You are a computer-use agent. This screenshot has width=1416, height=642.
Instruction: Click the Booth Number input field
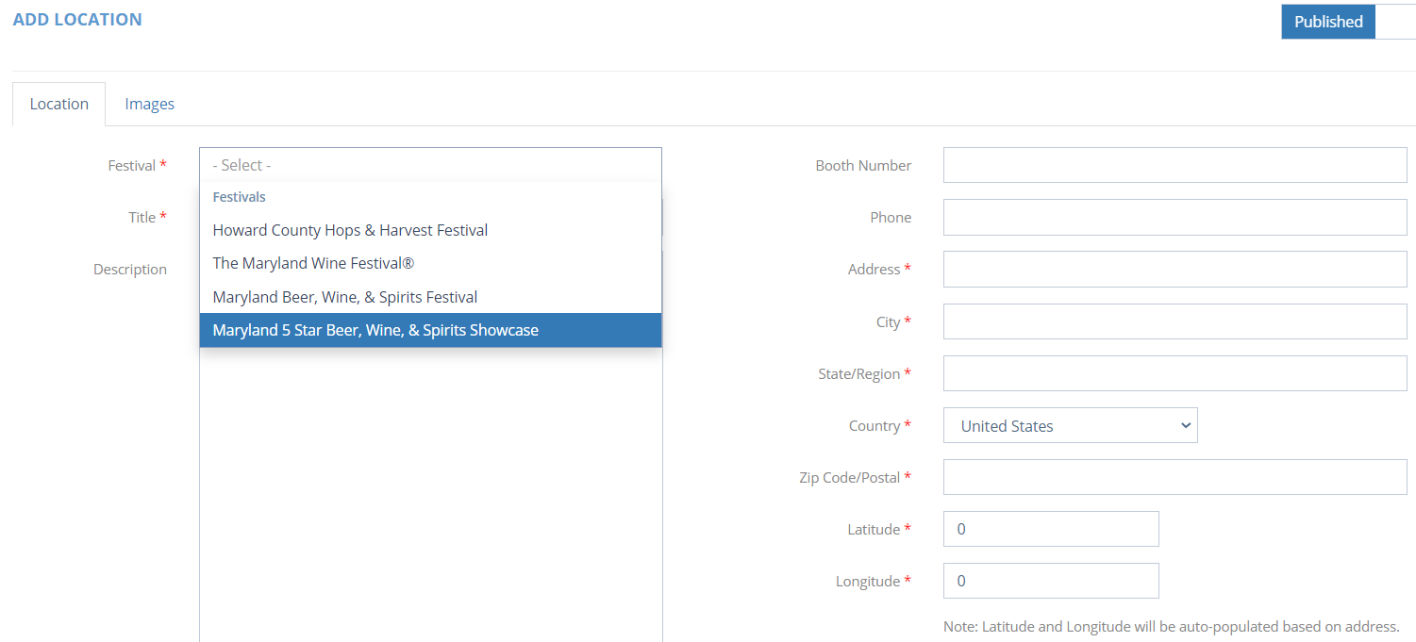(x=1174, y=165)
